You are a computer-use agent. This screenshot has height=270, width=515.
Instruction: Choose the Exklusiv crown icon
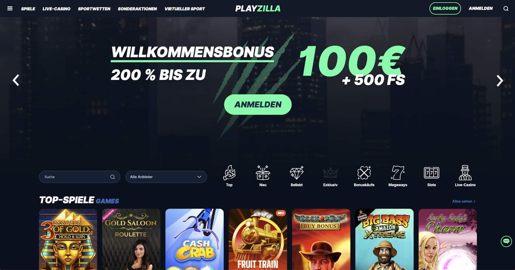[330, 173]
